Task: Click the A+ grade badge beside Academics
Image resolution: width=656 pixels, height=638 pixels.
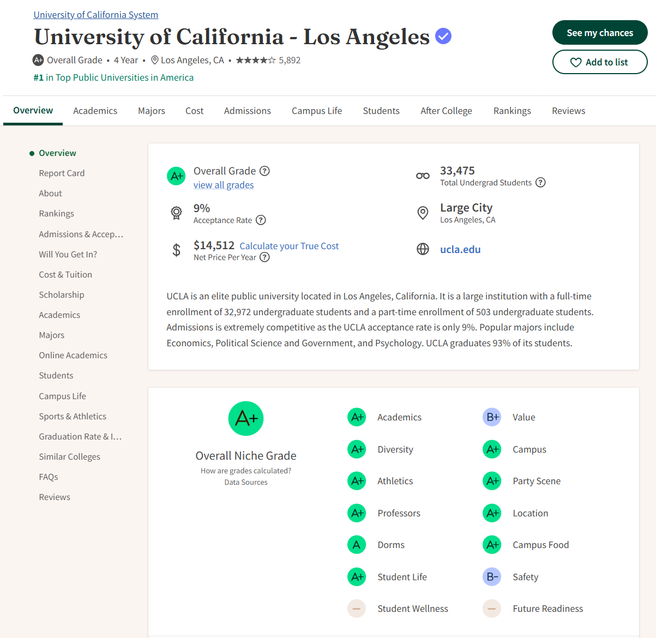Action: [357, 417]
